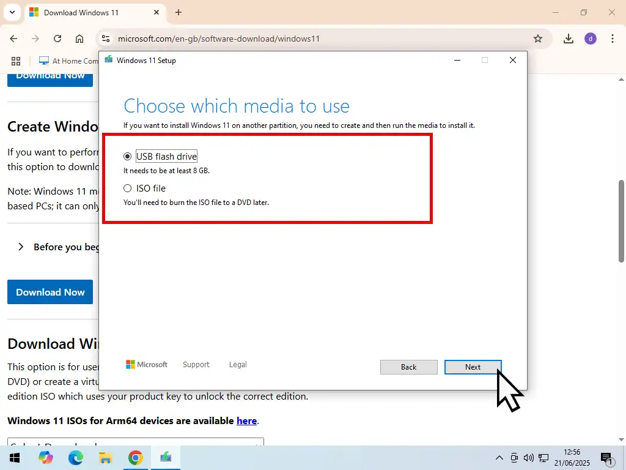Open the Windows Start menu
The height and width of the screenshot is (470, 626).
point(15,458)
